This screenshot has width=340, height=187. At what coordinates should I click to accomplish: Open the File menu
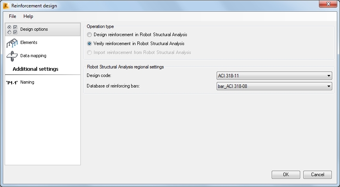12,16
